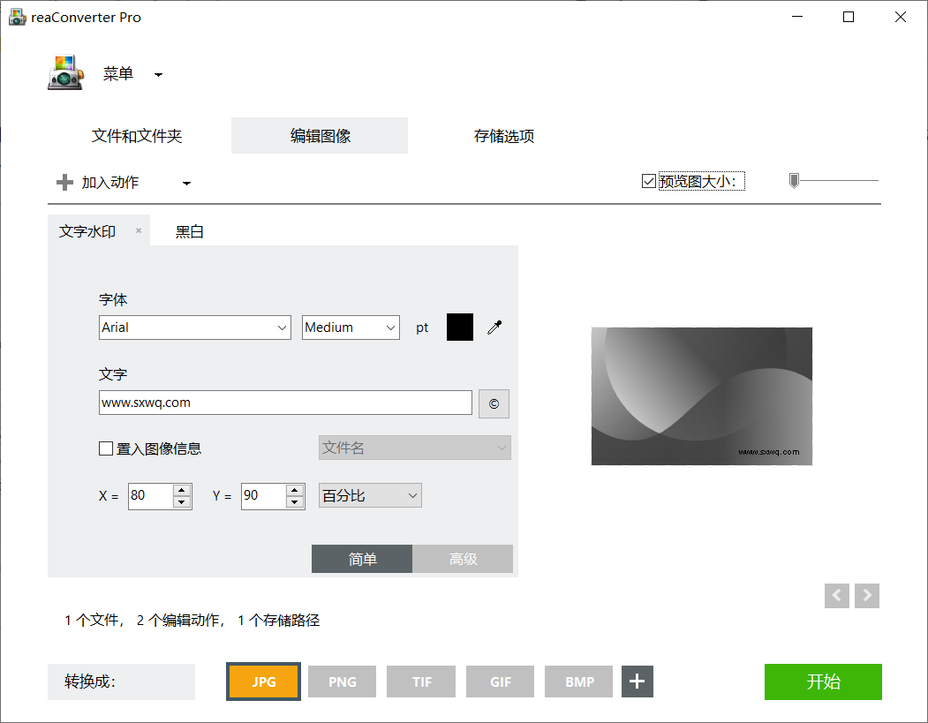Screen dimensions: 928x723
Task: Pick color with the eyedropper tool
Action: (494, 328)
